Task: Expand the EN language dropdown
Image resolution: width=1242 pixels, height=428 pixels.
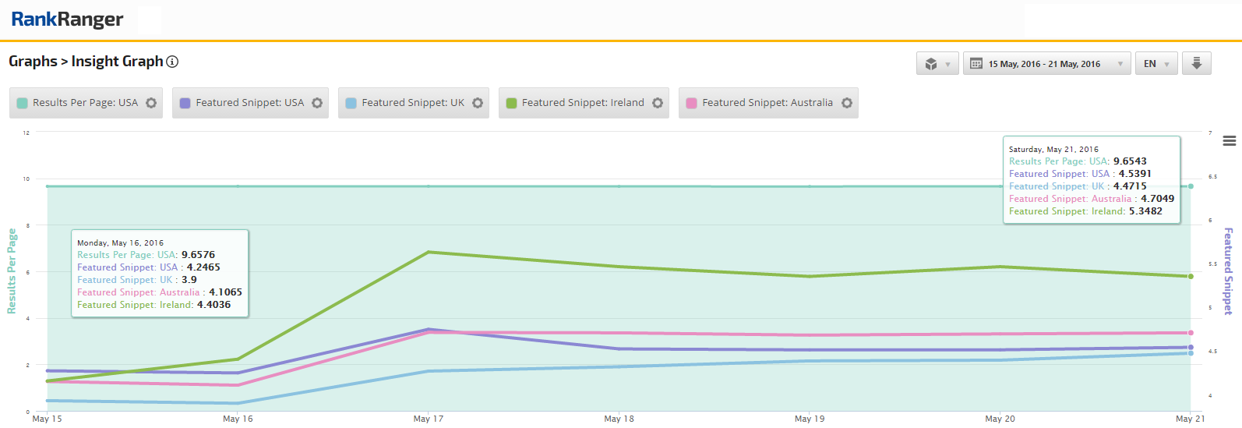Action: point(1156,64)
